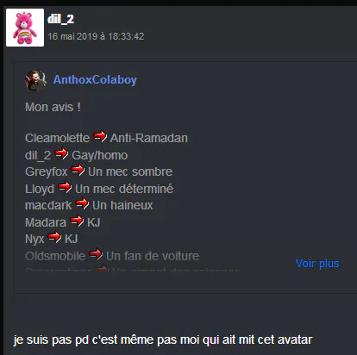Open the 16 mai 2019 timestamp permalink
357x355 pixels.
pos(96,36)
